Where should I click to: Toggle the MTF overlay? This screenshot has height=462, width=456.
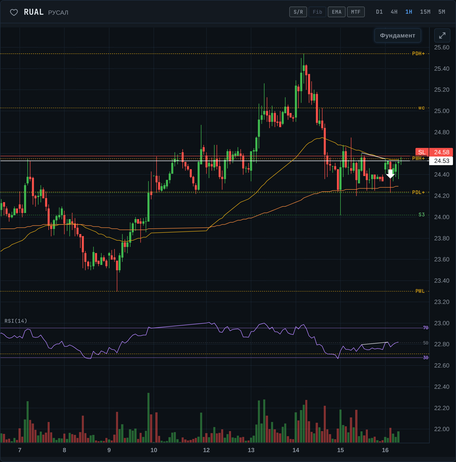[x=356, y=12]
